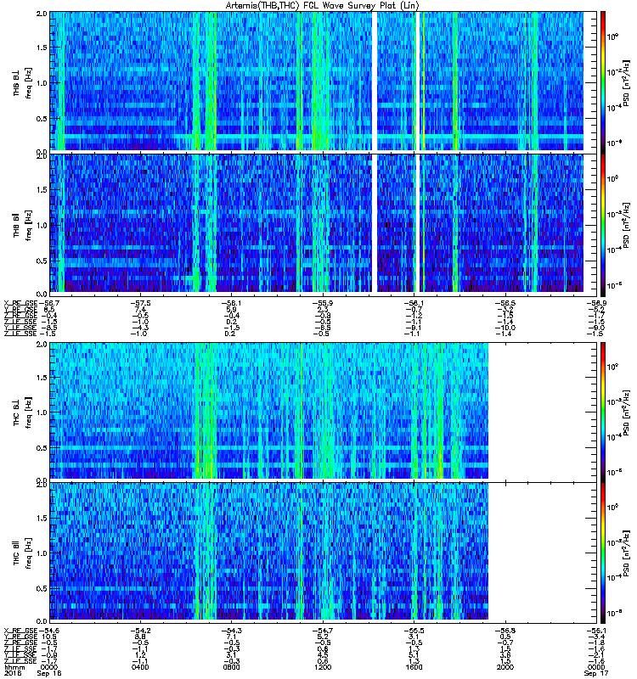
Task: Click the X_RE_GSE value '-54.3'
Action: click(230, 631)
